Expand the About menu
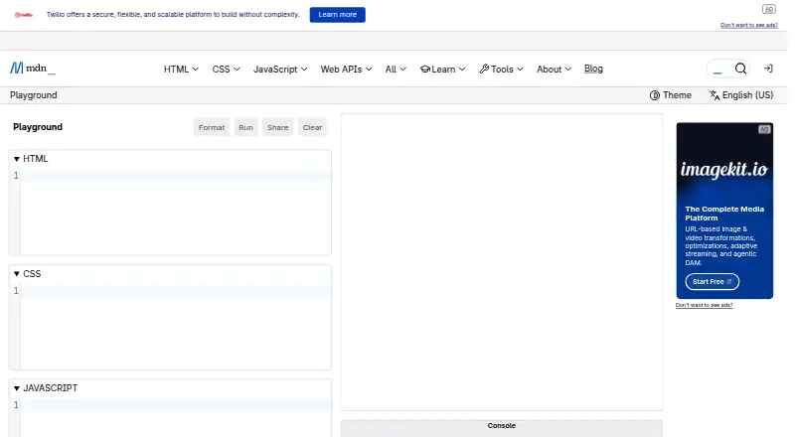The image size is (795, 437). [554, 69]
